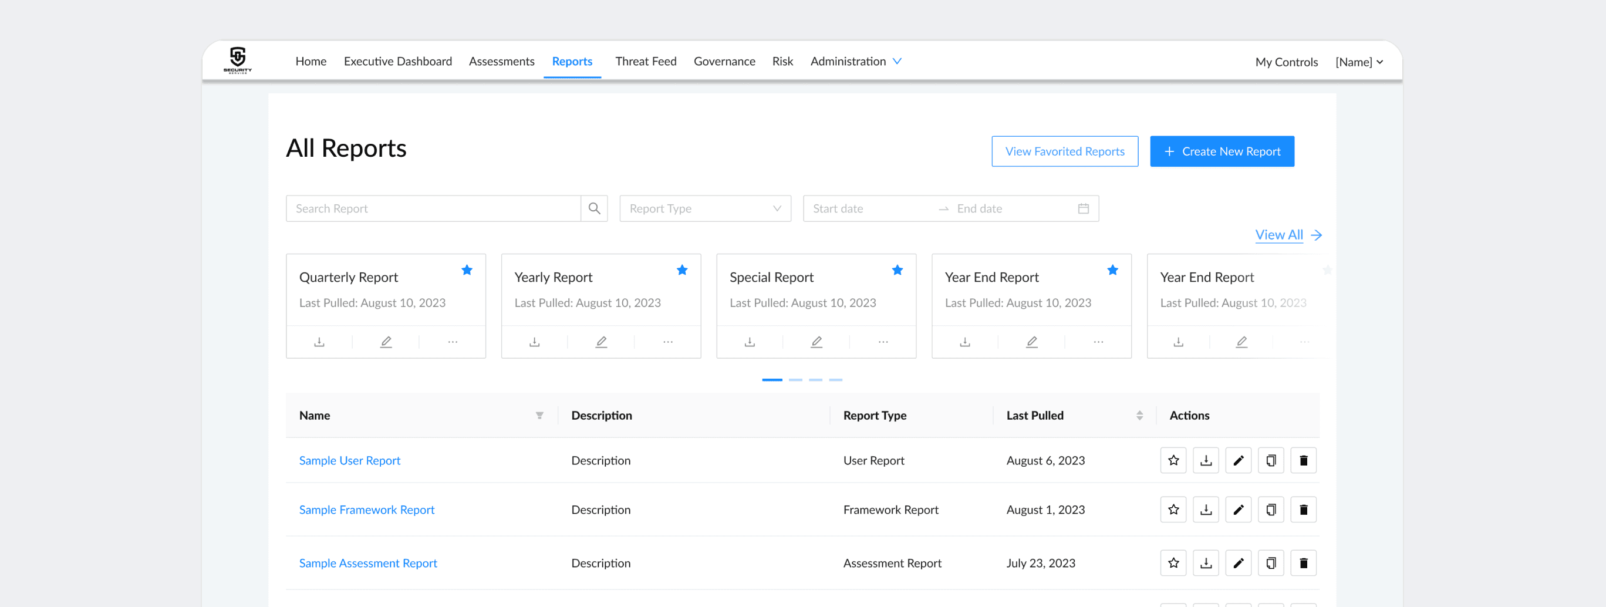Download the Quarterly Report card
This screenshot has height=607, width=1606.
tap(319, 342)
